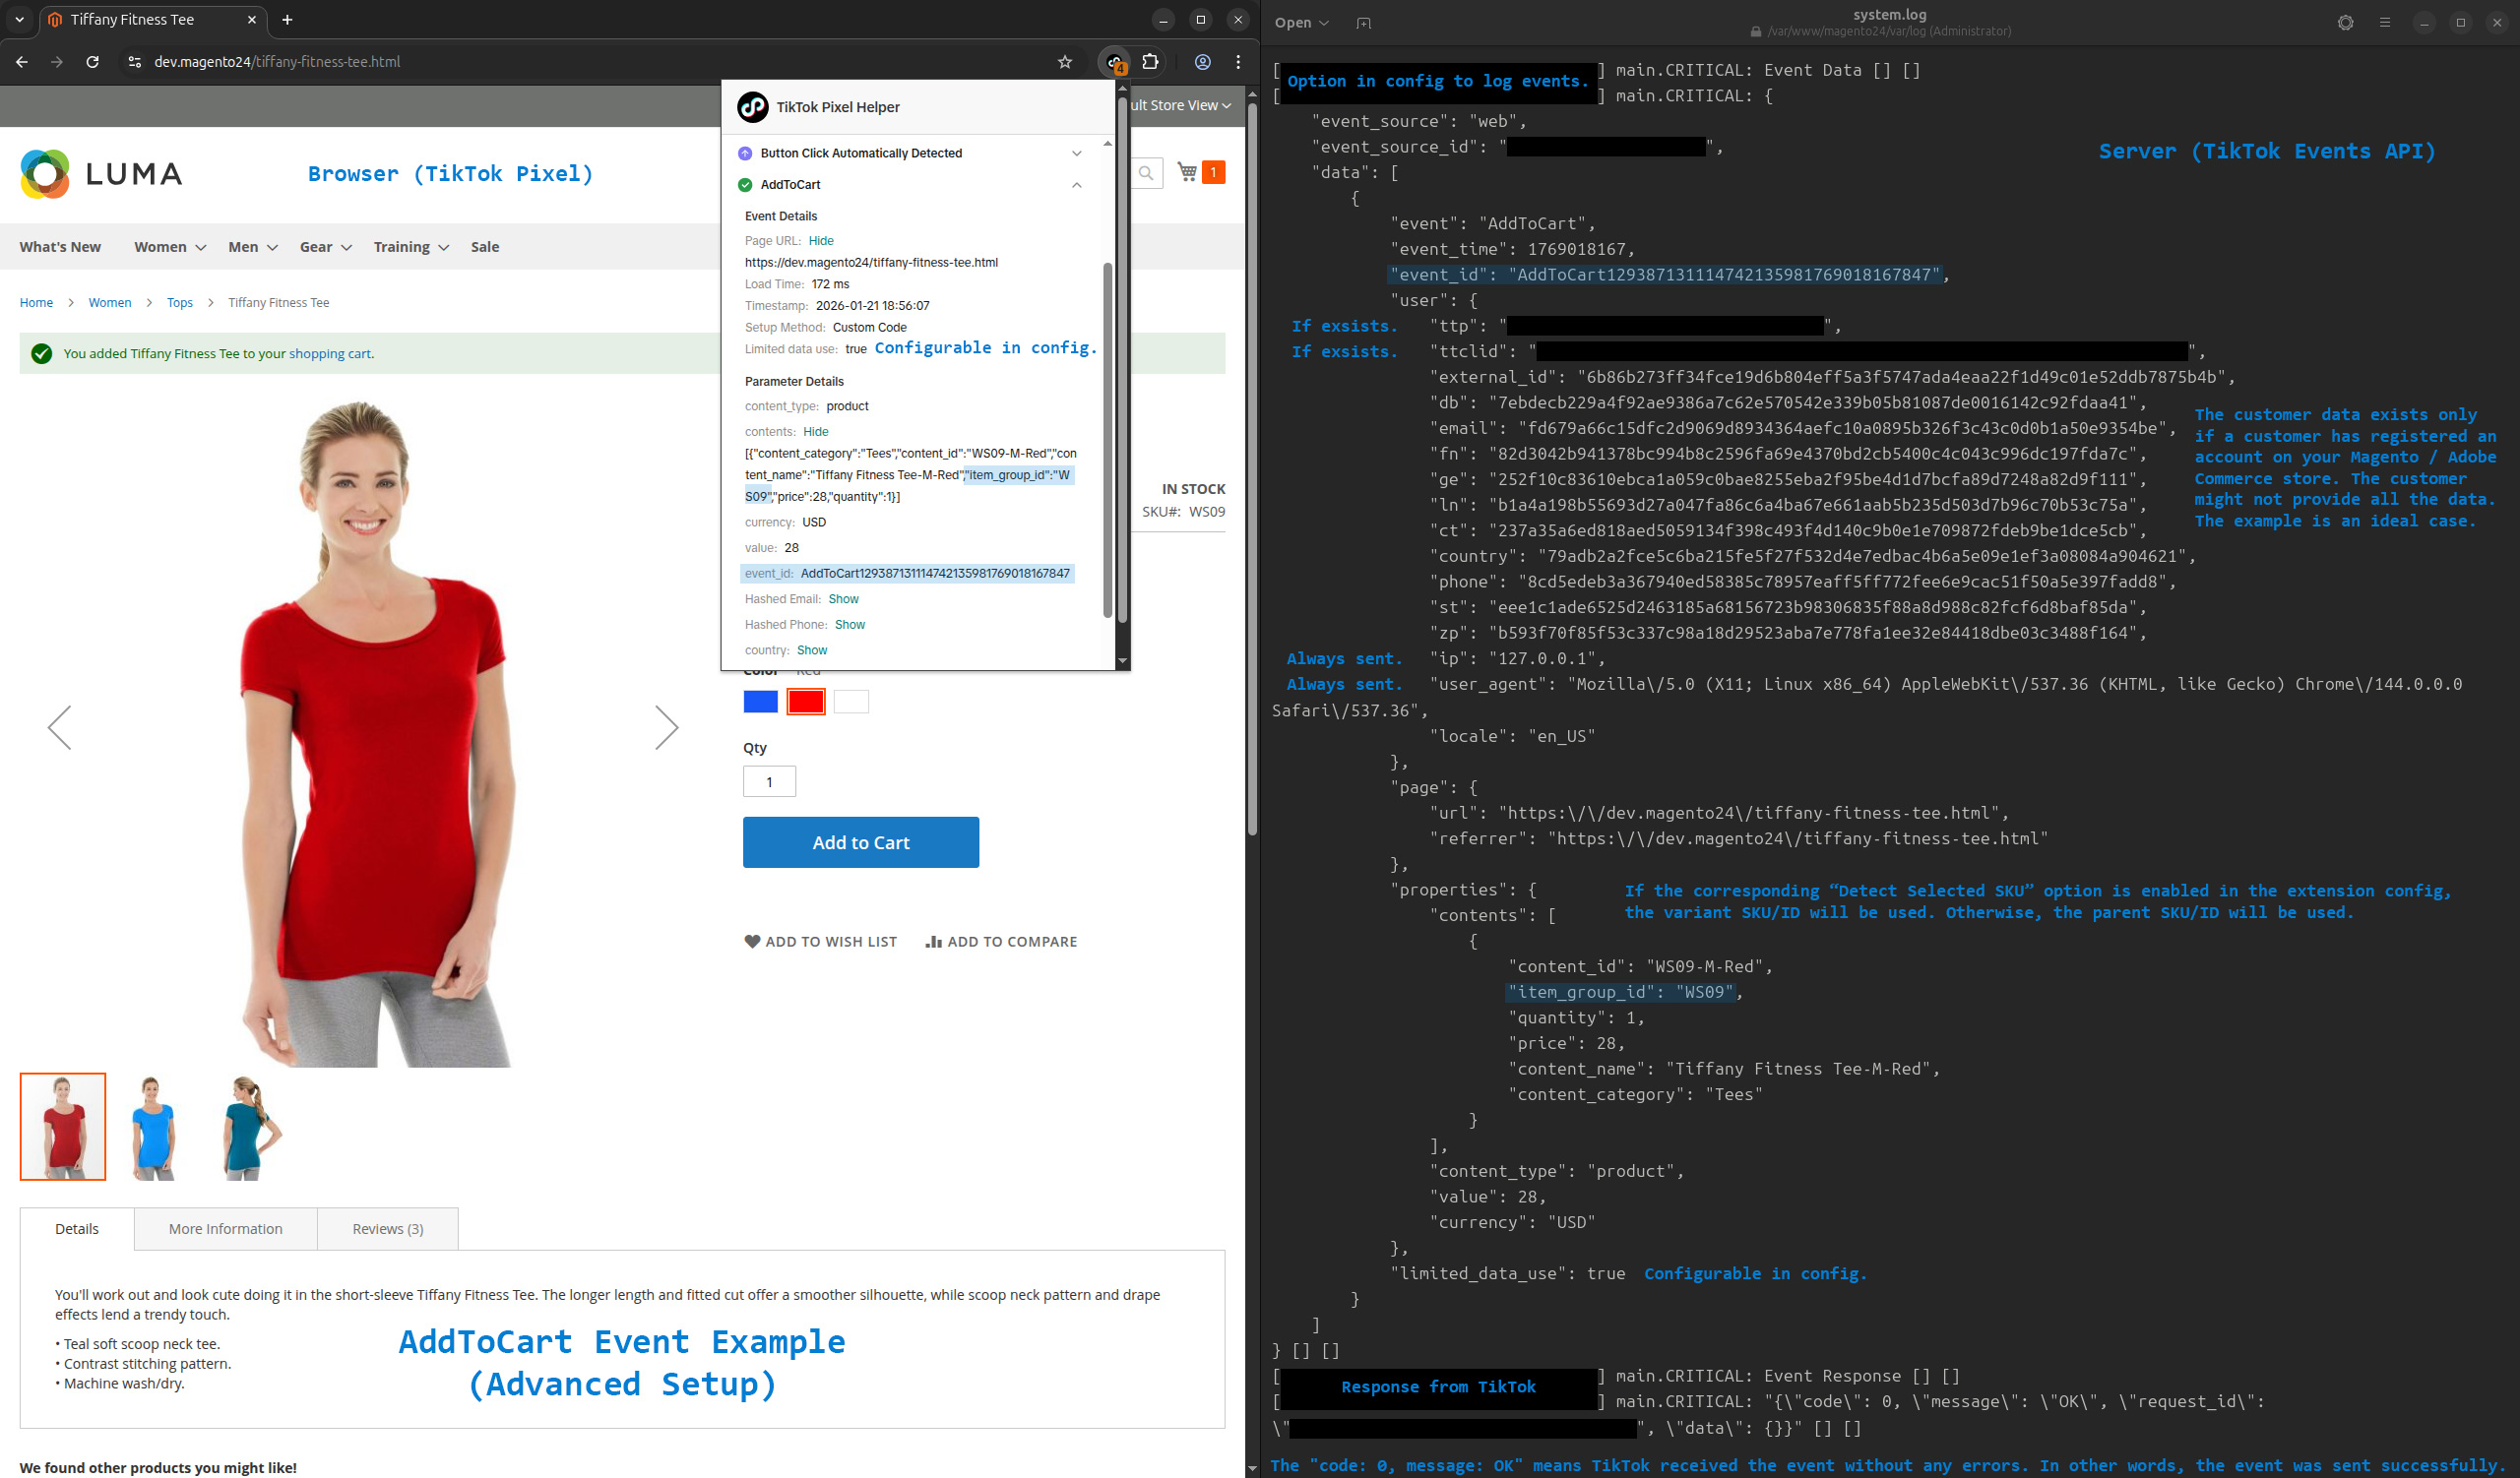Select the white color swatch
Viewport: 2520px width, 1478px height.
coord(851,702)
